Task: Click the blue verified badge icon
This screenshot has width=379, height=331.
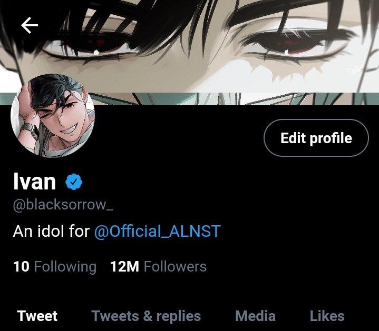Action: pos(74,182)
